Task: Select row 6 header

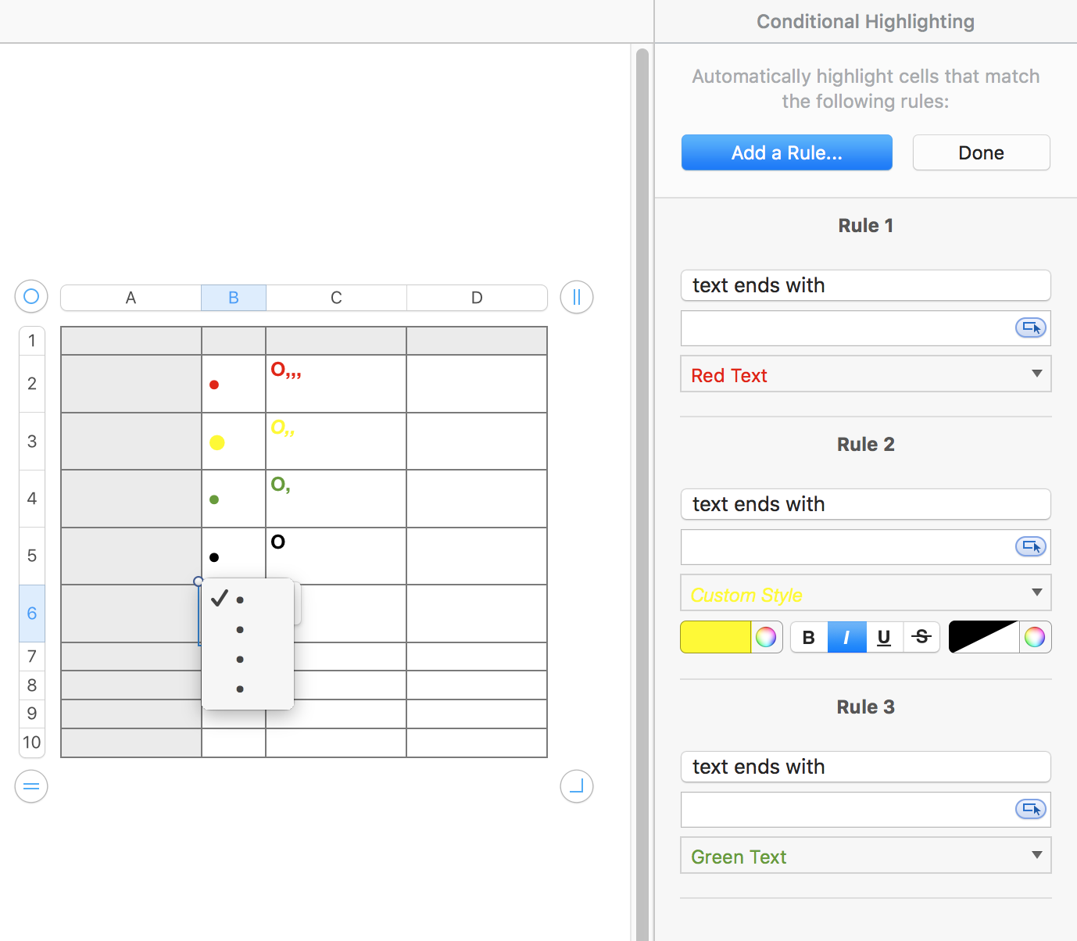Action: [32, 614]
